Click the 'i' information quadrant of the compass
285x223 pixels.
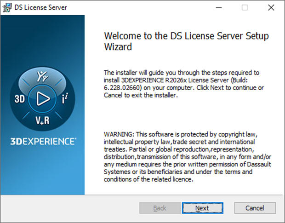65,98
